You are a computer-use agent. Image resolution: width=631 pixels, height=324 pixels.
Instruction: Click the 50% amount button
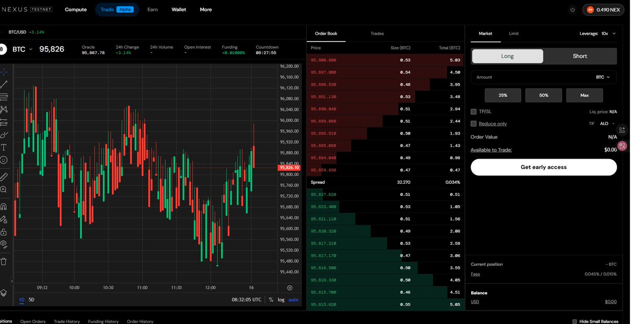(x=544, y=95)
